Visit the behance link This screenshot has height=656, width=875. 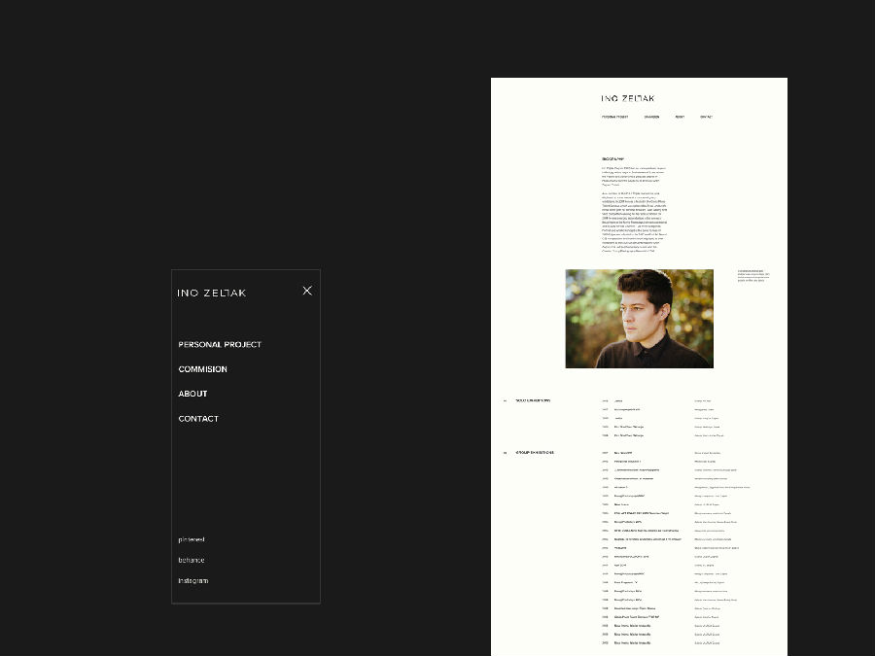[192, 560]
